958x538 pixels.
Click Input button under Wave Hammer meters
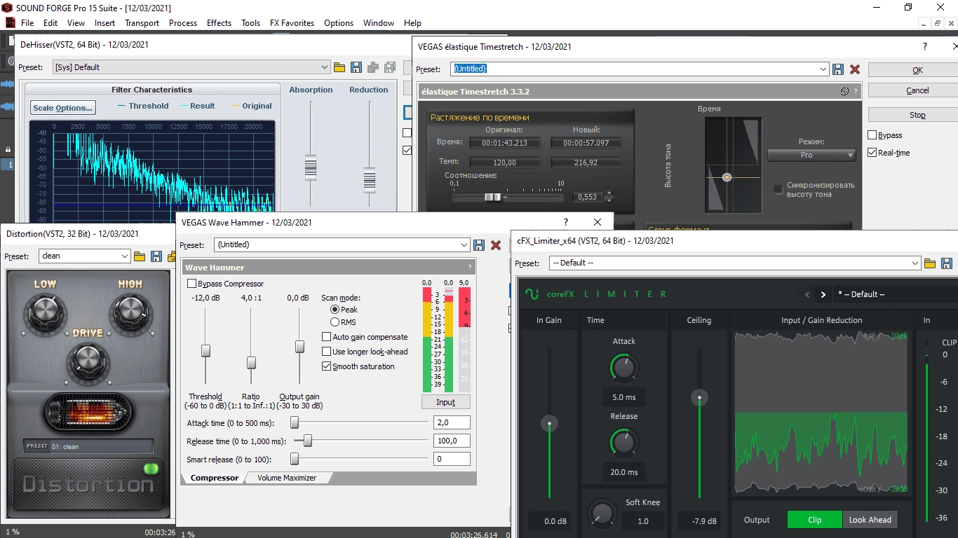pyautogui.click(x=445, y=402)
